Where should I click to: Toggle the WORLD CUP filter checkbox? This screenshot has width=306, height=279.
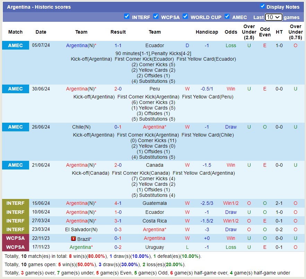click(185, 16)
